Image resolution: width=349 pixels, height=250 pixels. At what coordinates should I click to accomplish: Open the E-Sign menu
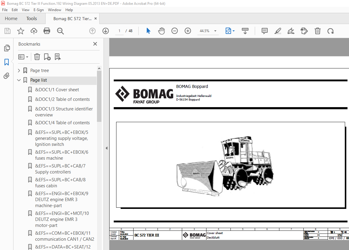[38, 10]
